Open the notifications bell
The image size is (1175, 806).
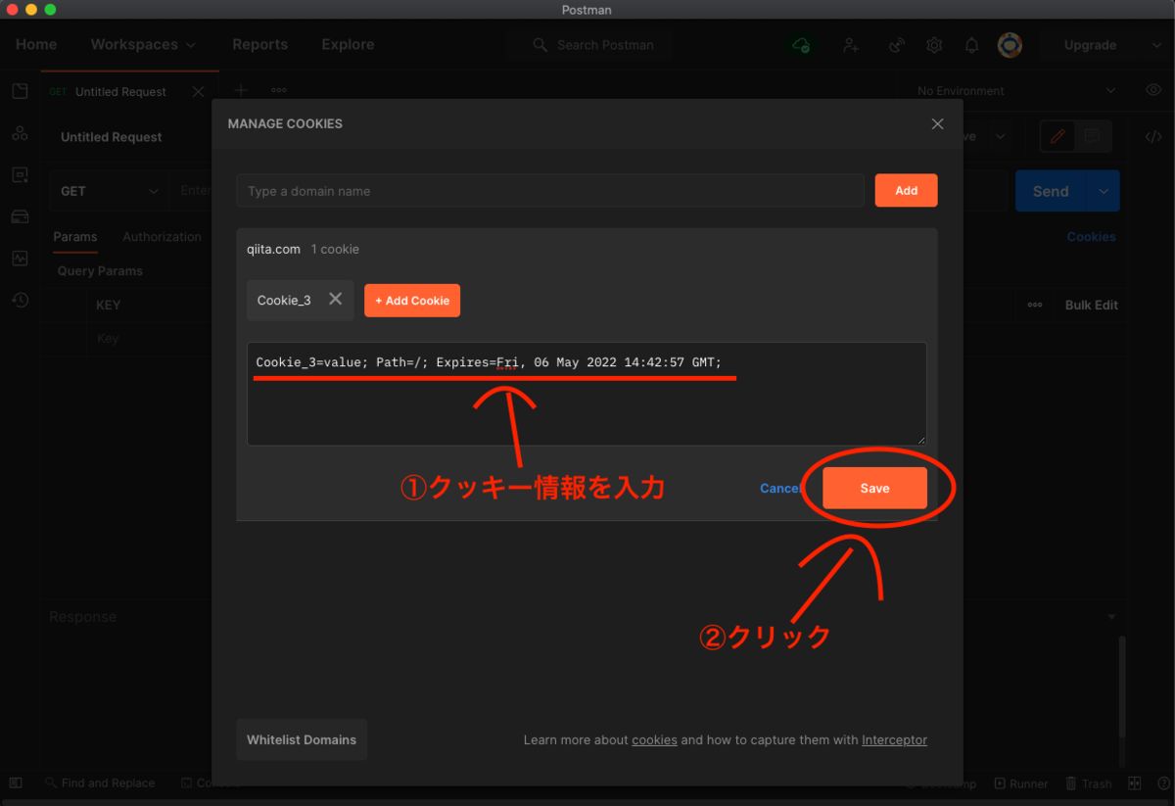972,45
